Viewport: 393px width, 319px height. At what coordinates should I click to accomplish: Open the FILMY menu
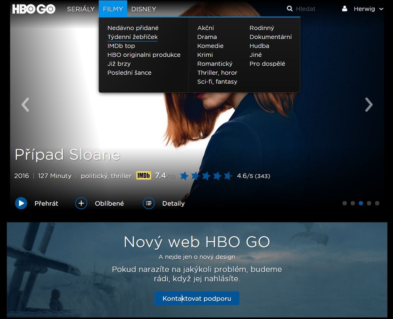point(113,9)
